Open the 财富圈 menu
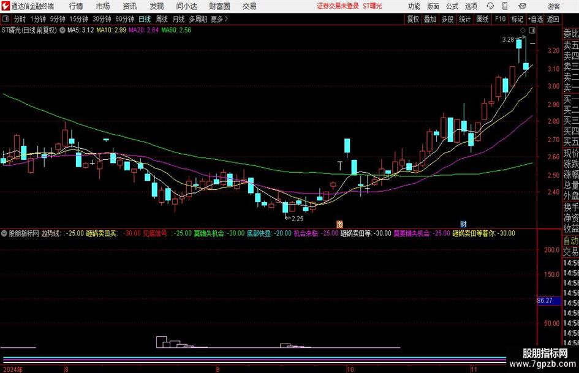Image resolution: width=579 pixels, height=373 pixels. tap(219, 6)
